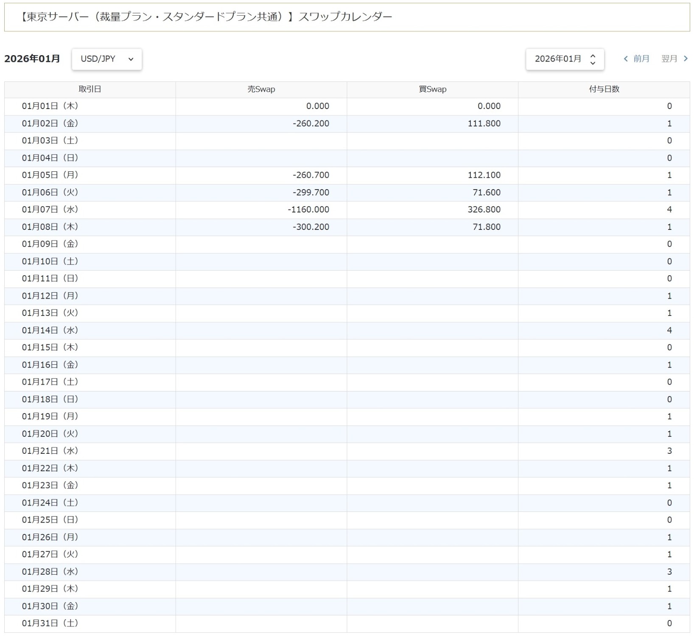Viewport: 694px width, 637px height.
Task: Go to previous month via 前月 link
Action: (x=641, y=59)
